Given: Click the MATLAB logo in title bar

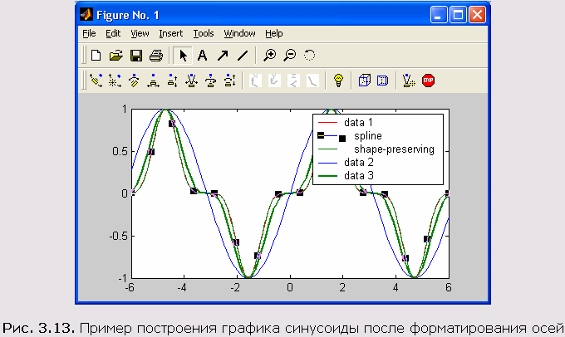Looking at the screenshot, I should pos(86,15).
